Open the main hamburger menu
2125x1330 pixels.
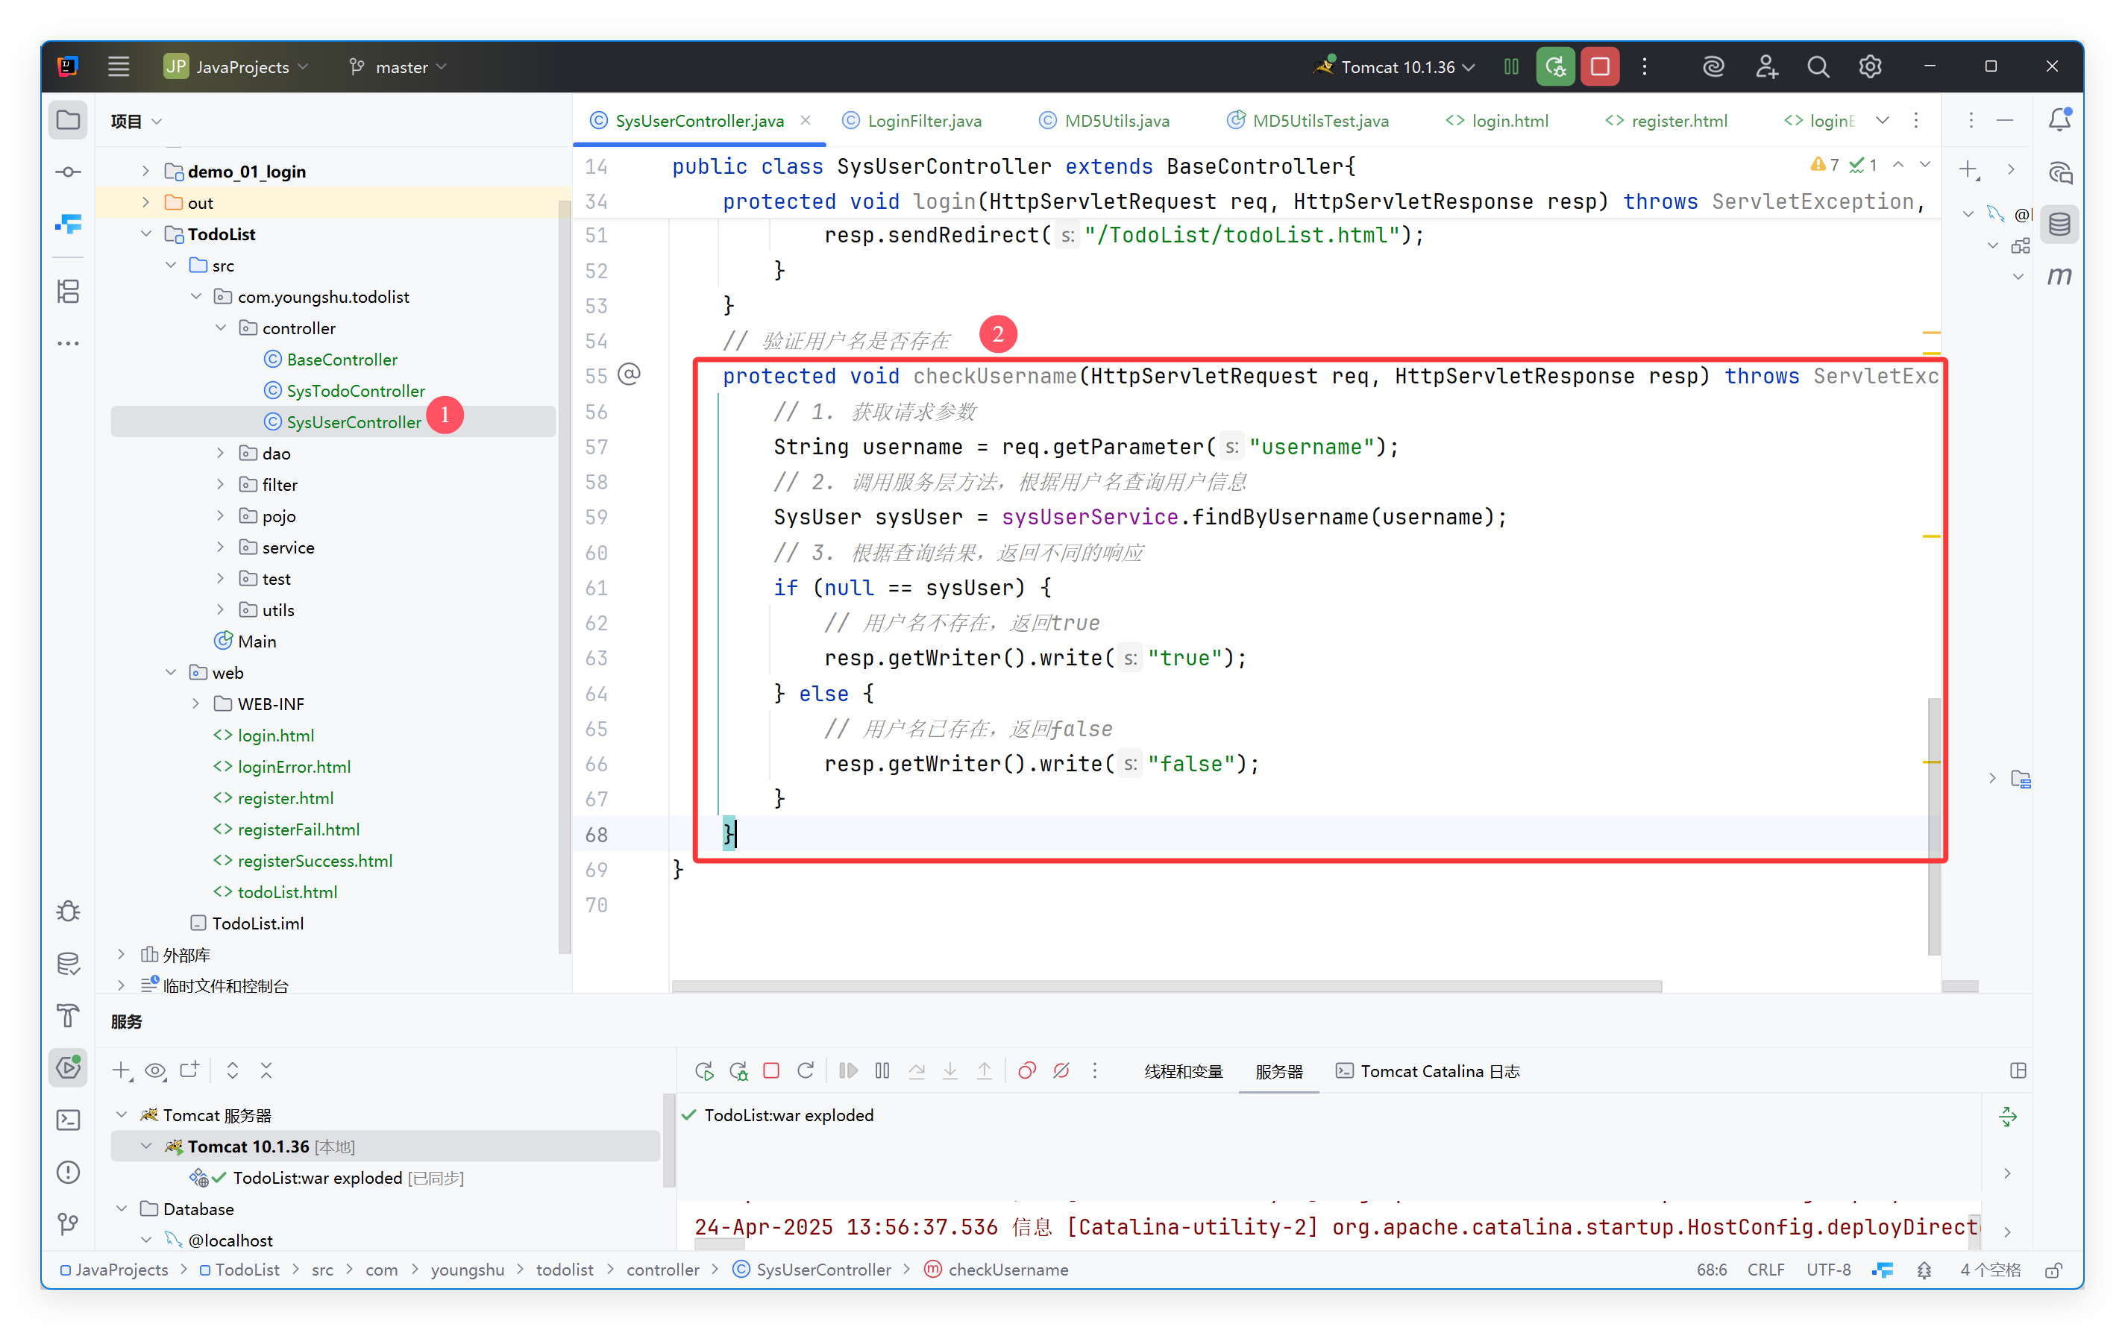point(119,67)
